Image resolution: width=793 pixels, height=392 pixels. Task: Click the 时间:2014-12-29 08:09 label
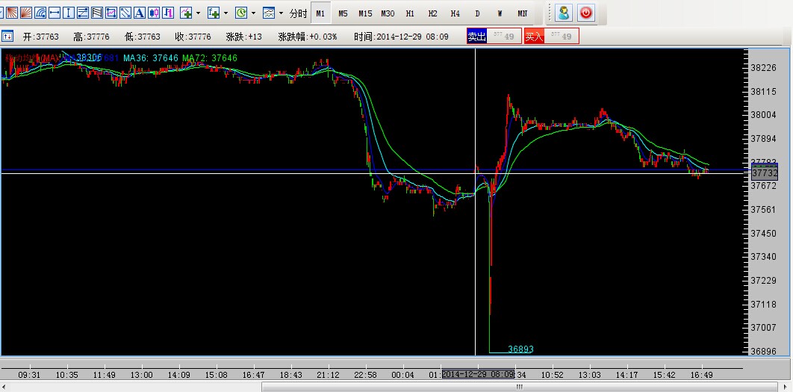(x=401, y=37)
